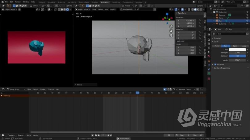This screenshot has height=140, width=250.
Task: Expand the Custom Properties panel
Action: (x=222, y=68)
